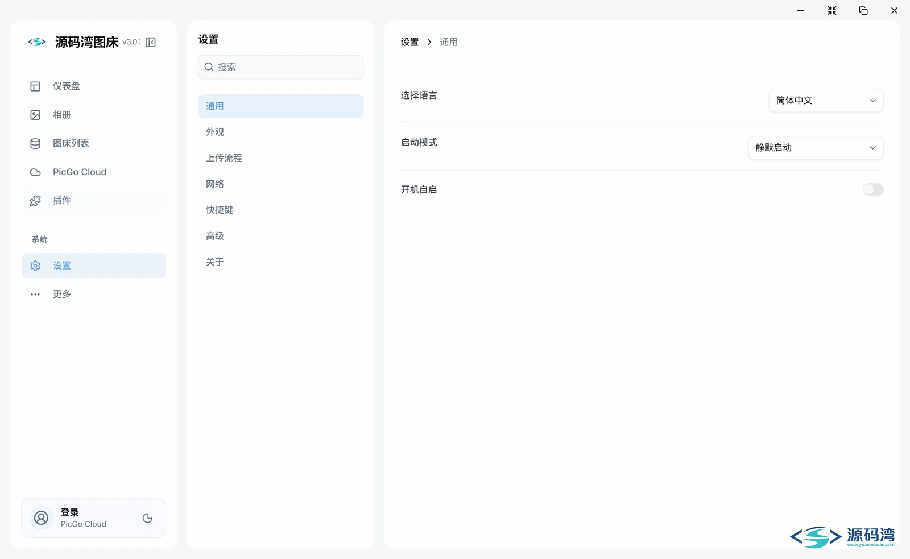Click the v3.0 version label
The height and width of the screenshot is (559, 910).
[131, 42]
